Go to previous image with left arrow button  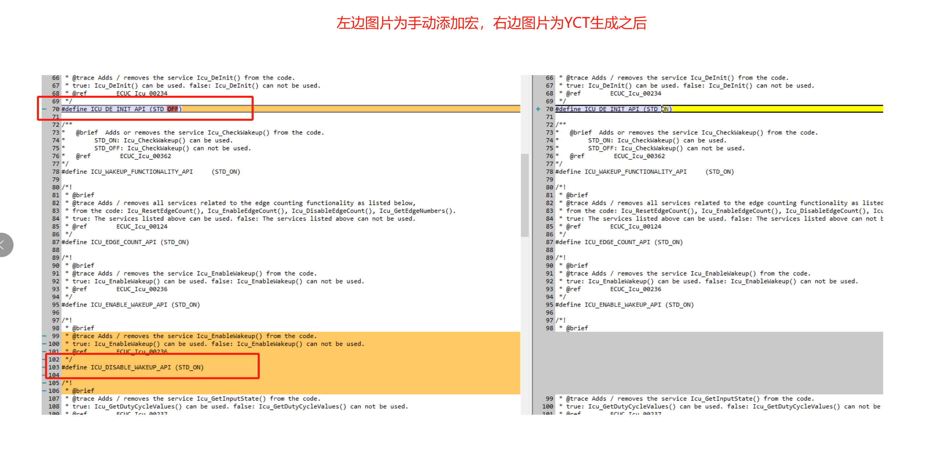click(4, 245)
